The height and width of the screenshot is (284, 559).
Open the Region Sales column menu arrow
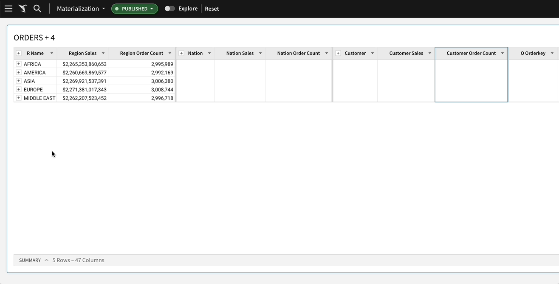103,53
